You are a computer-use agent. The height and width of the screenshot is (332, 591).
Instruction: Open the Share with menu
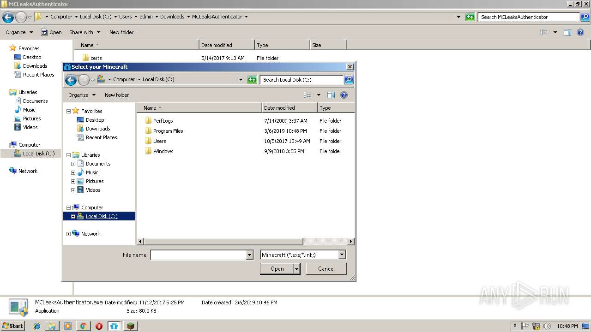coord(84,32)
